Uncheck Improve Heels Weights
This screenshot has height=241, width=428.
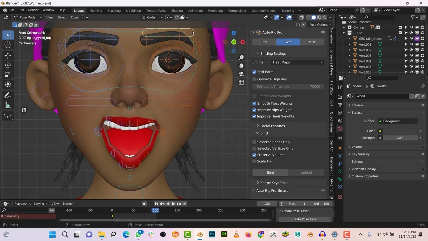click(x=254, y=116)
